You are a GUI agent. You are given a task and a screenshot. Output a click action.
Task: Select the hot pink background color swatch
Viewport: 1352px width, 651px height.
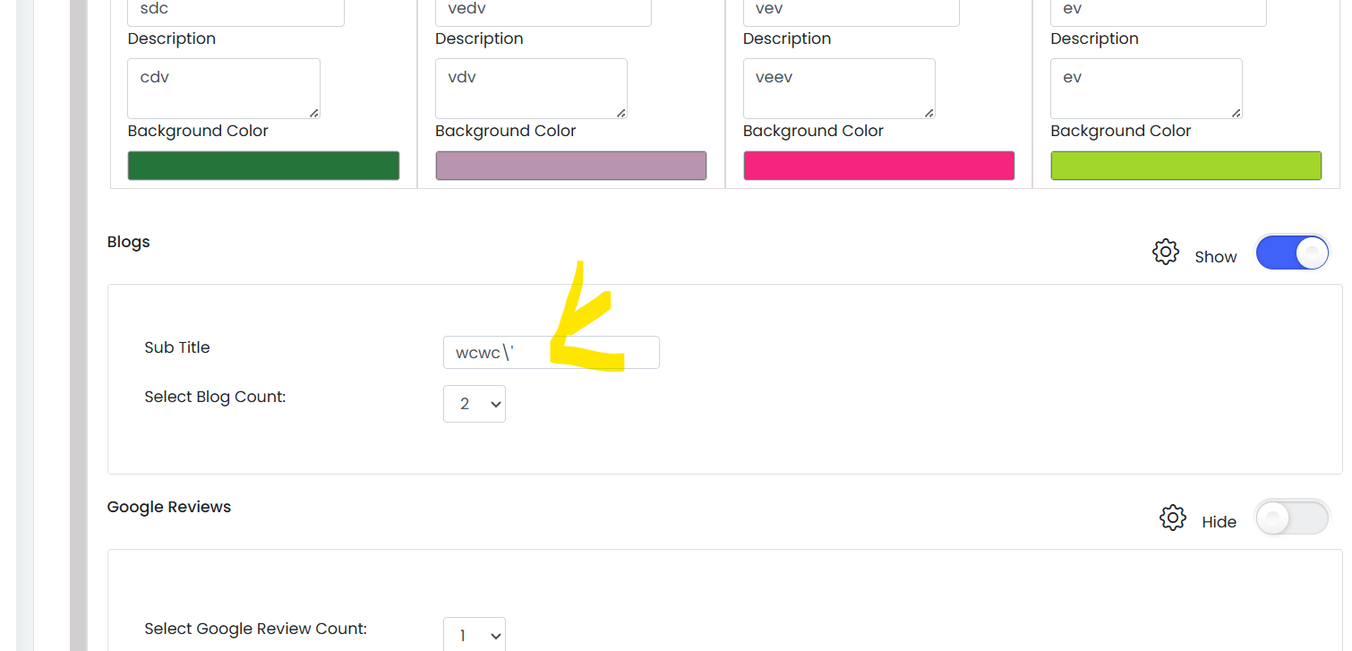click(878, 166)
